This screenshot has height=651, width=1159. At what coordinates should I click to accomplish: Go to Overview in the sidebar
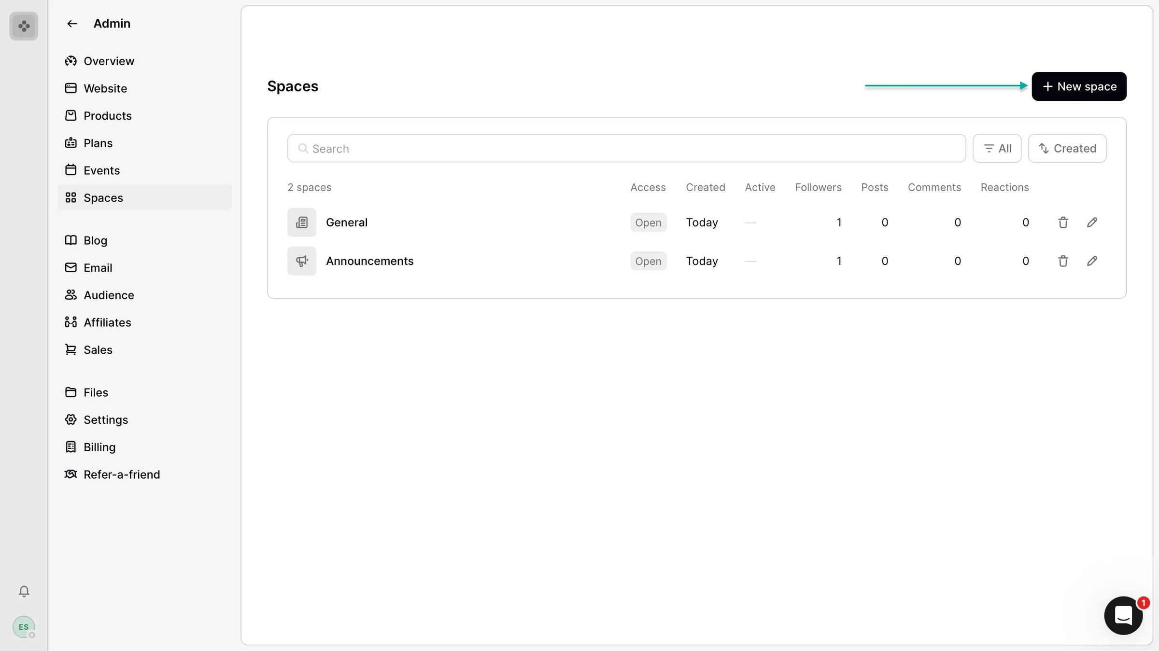point(144,61)
